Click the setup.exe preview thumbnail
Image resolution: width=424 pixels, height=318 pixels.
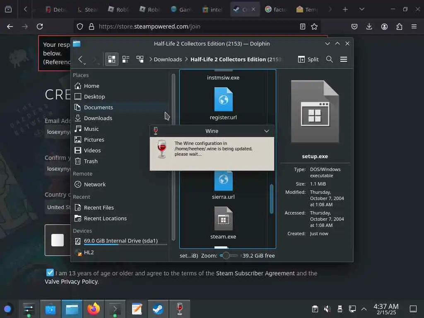pos(315,111)
